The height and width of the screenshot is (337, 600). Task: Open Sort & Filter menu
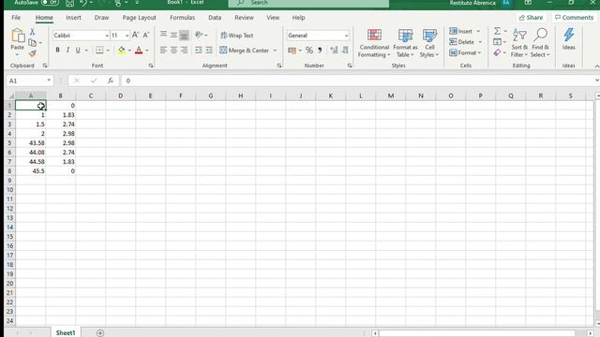coord(519,43)
